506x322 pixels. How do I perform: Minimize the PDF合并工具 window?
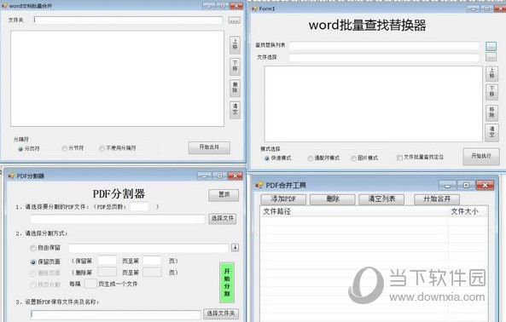447,185
